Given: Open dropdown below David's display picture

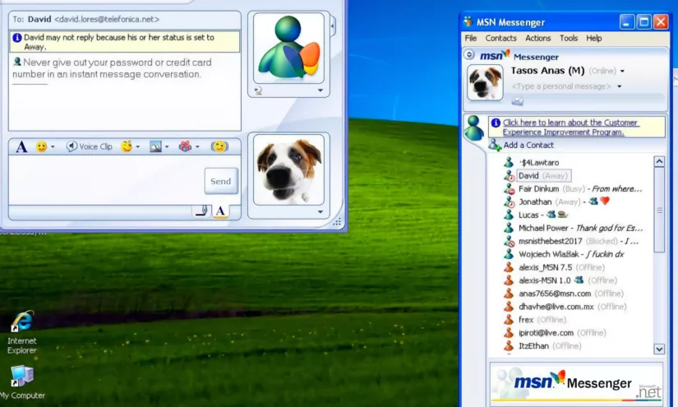Looking at the screenshot, I should tap(321, 90).
